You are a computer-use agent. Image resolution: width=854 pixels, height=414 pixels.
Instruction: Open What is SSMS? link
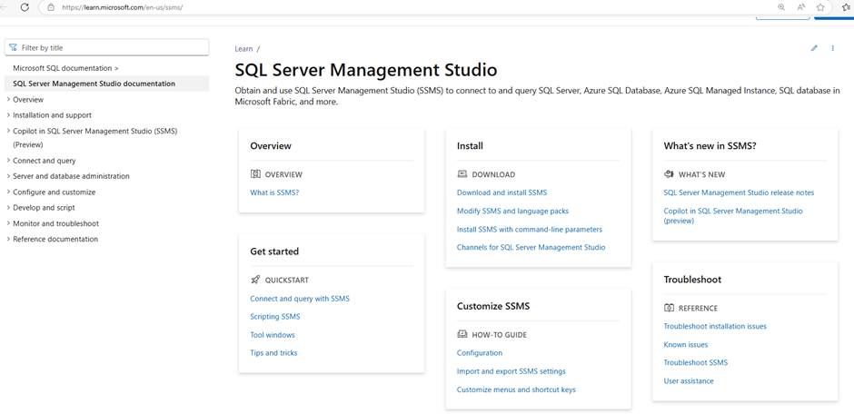click(x=274, y=192)
